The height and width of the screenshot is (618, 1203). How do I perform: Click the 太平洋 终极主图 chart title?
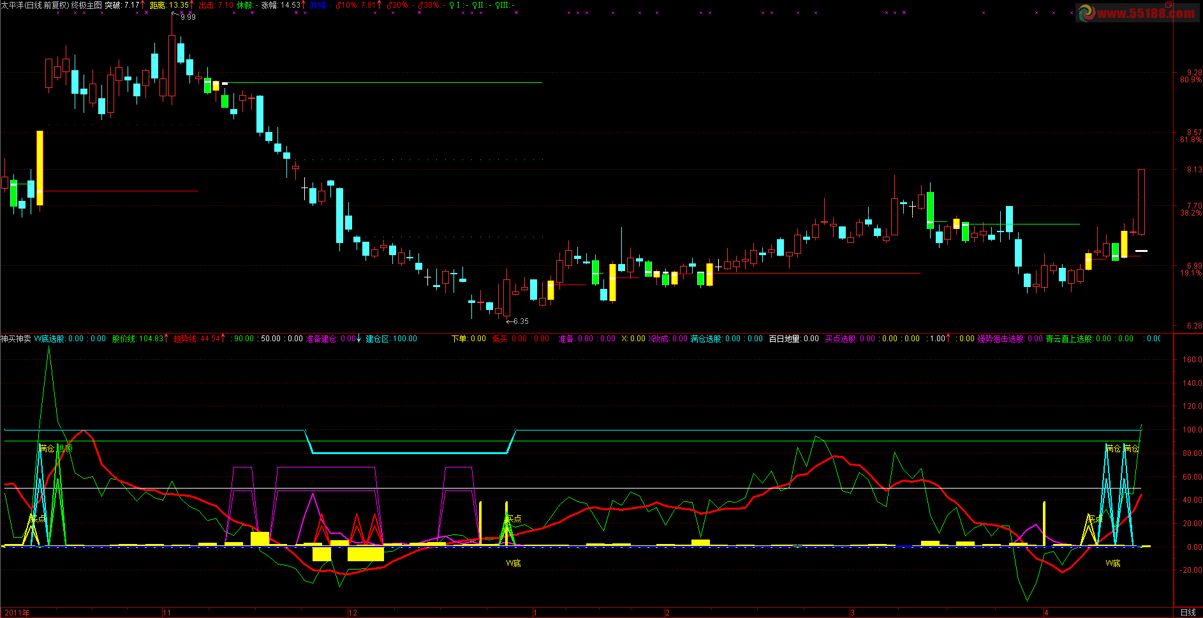(x=51, y=5)
